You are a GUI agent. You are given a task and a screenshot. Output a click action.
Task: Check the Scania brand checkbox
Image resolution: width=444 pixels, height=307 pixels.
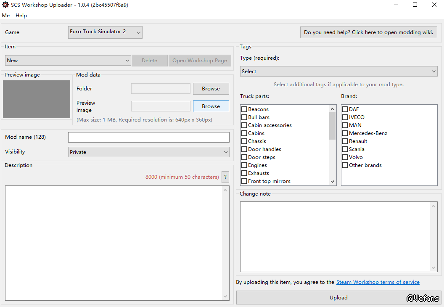345,149
